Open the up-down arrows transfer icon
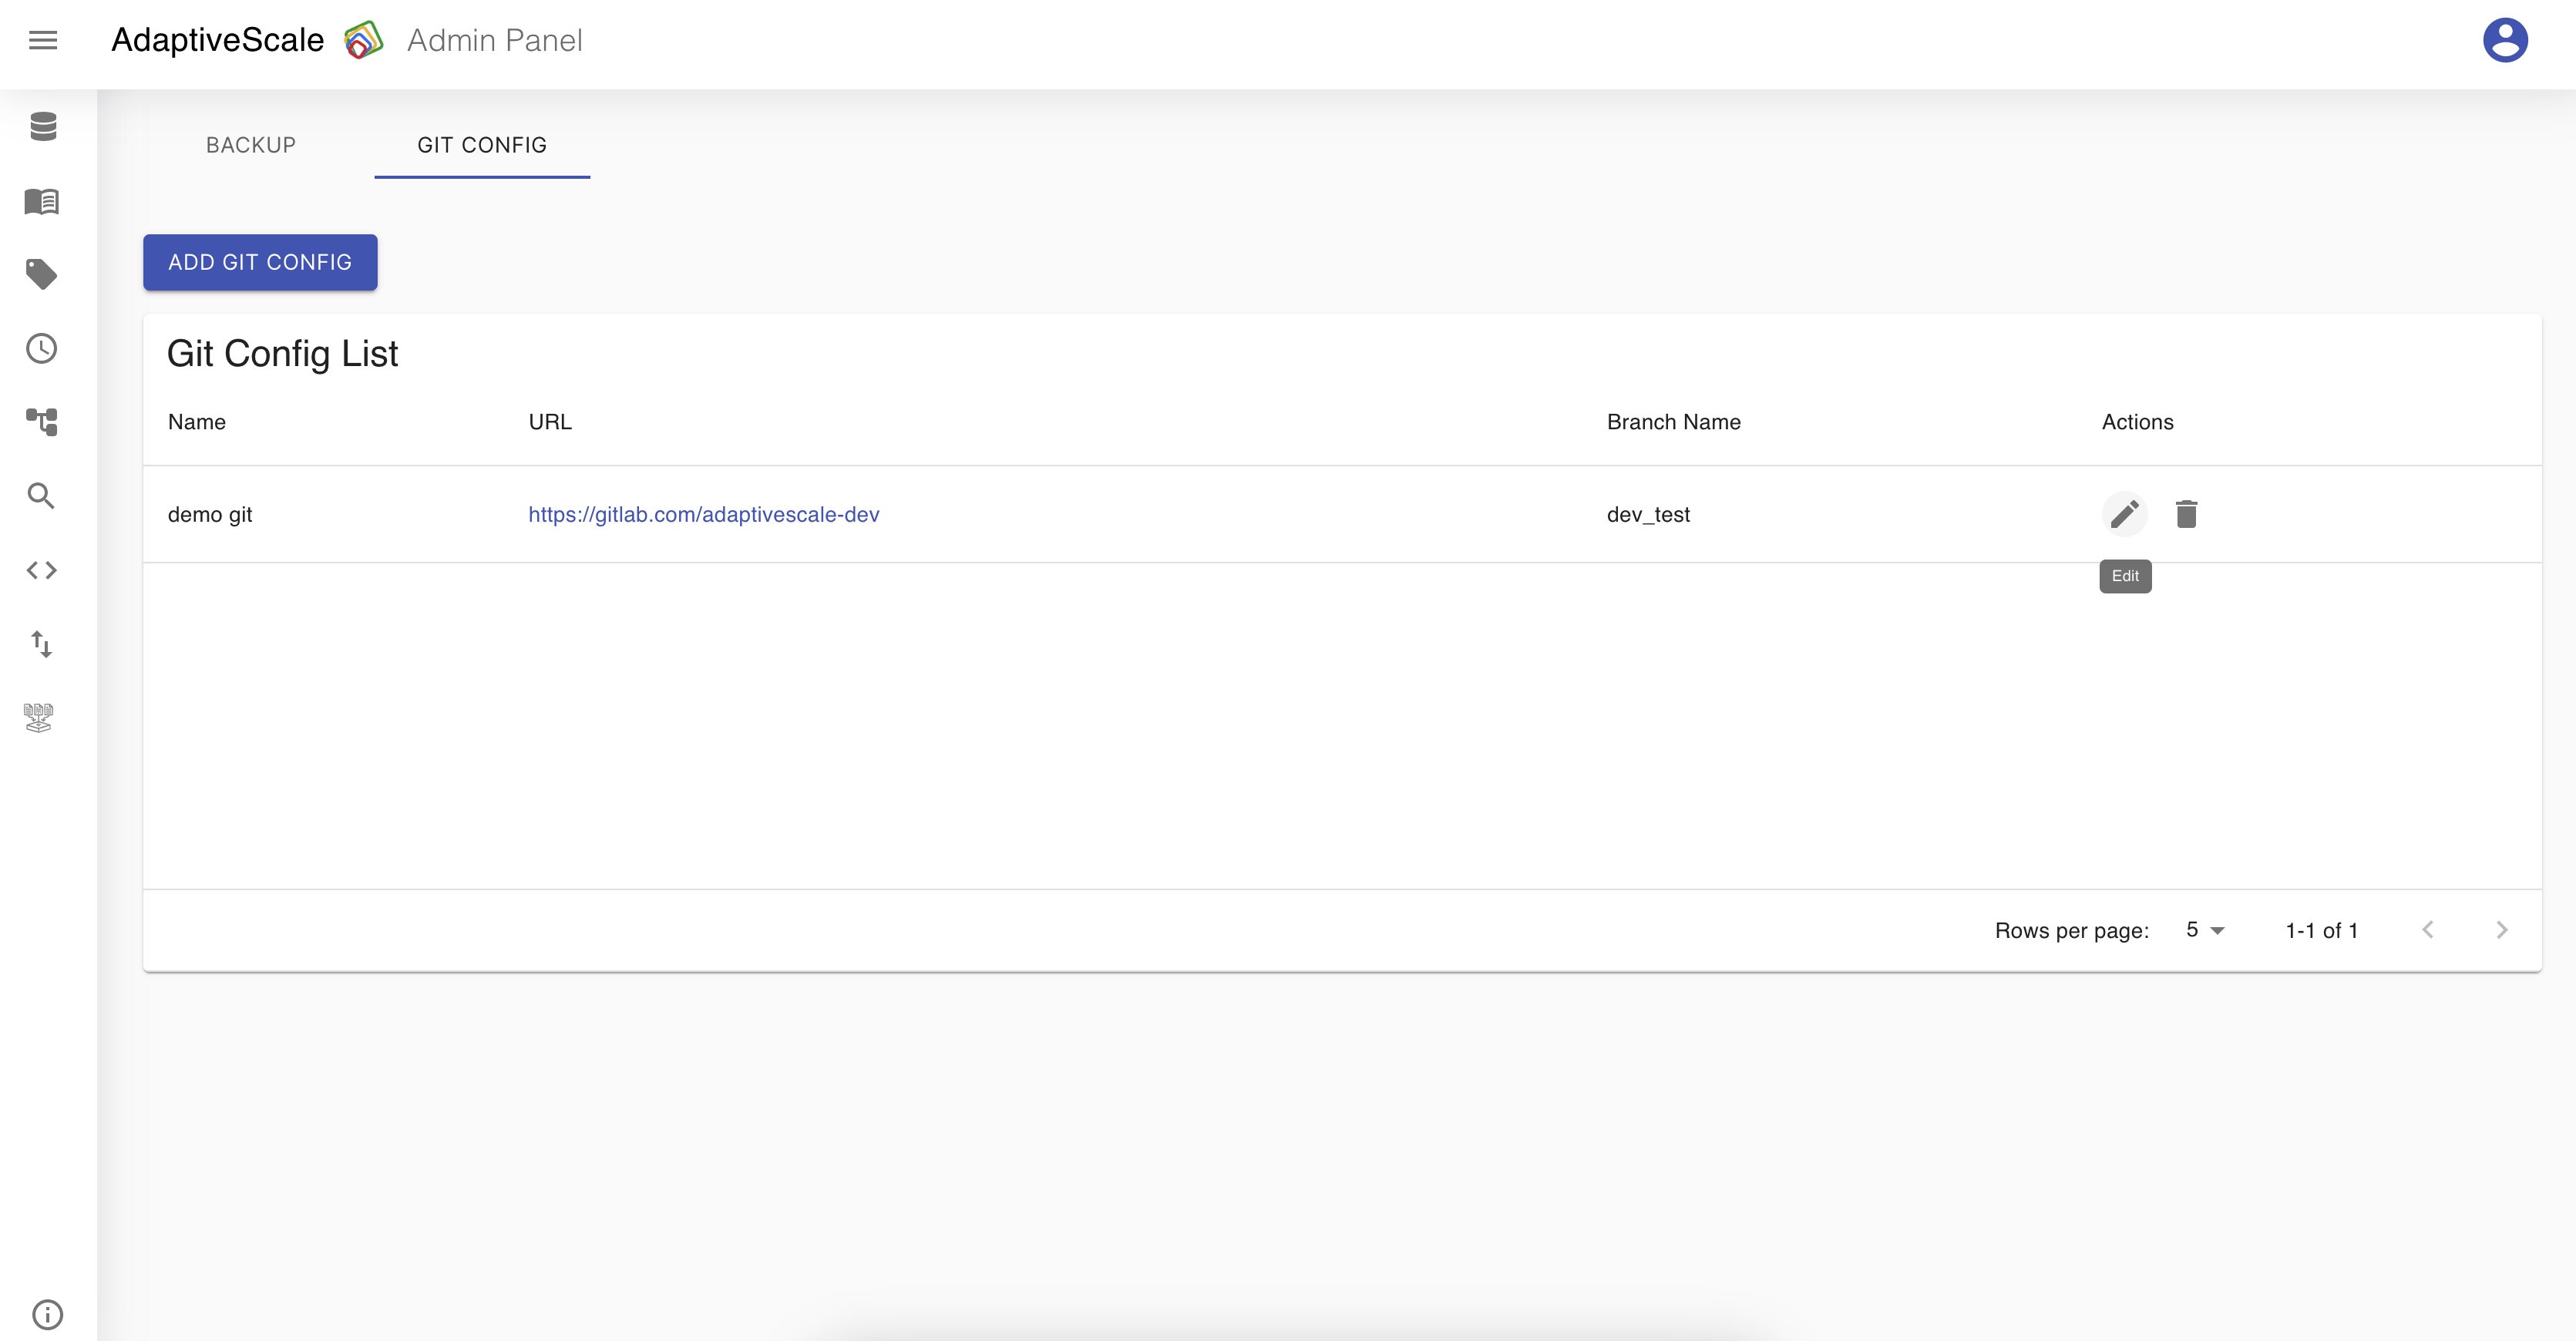 (42, 644)
